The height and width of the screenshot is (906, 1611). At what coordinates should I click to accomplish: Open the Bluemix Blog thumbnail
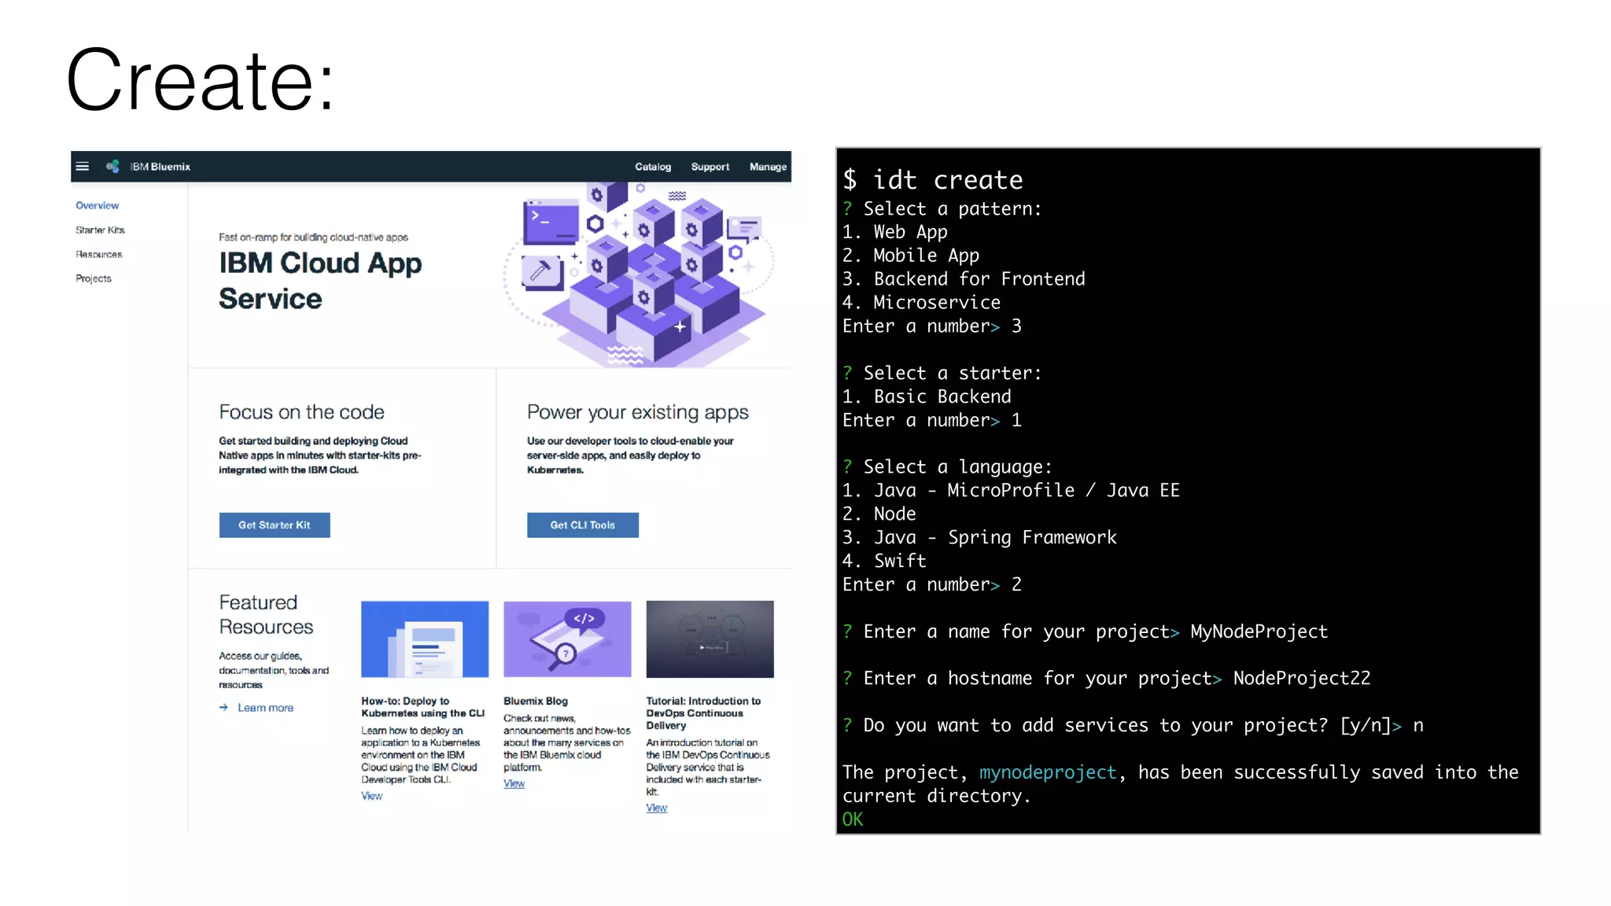click(567, 639)
